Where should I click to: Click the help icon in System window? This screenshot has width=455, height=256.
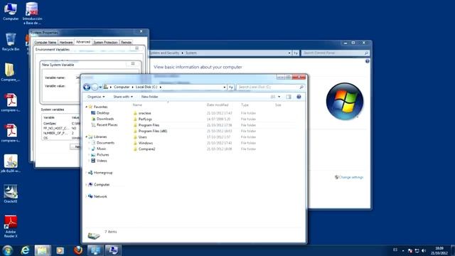367,61
